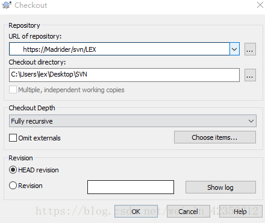This screenshot has width=265, height=223.
Task: Click the Choose items... button
Action: pos(215,137)
